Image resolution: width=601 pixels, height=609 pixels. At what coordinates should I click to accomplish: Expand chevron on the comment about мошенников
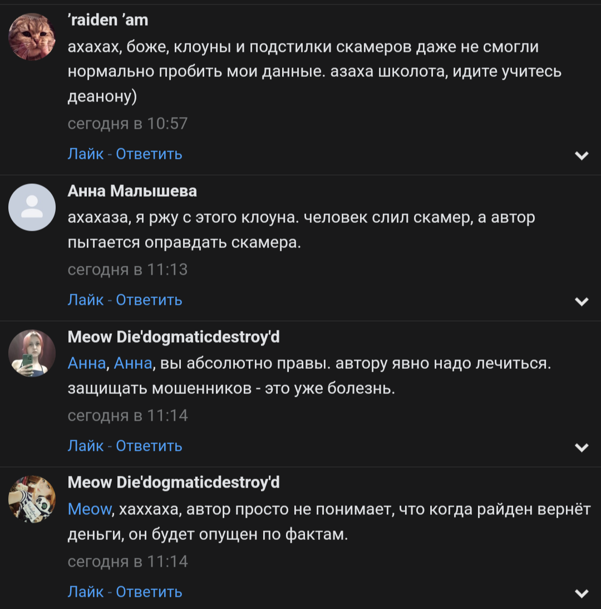pyautogui.click(x=582, y=448)
